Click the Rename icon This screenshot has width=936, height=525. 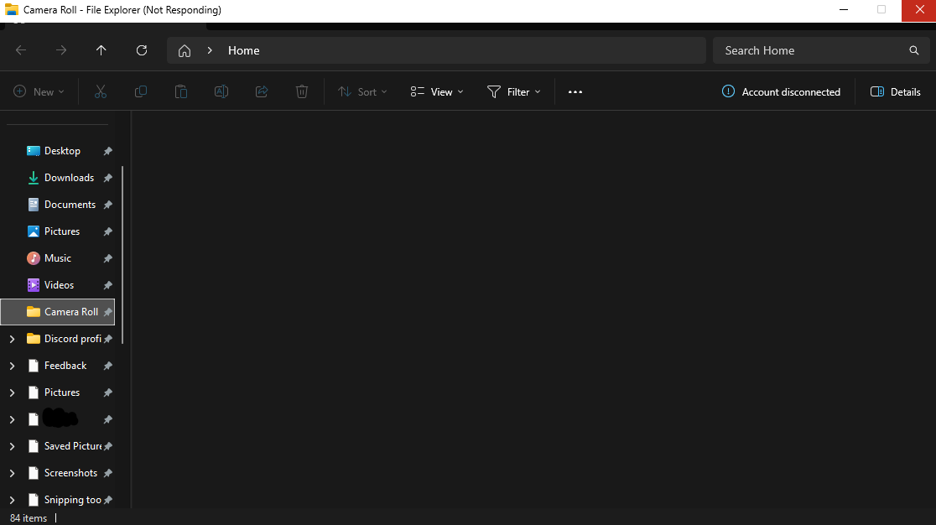[x=221, y=91]
